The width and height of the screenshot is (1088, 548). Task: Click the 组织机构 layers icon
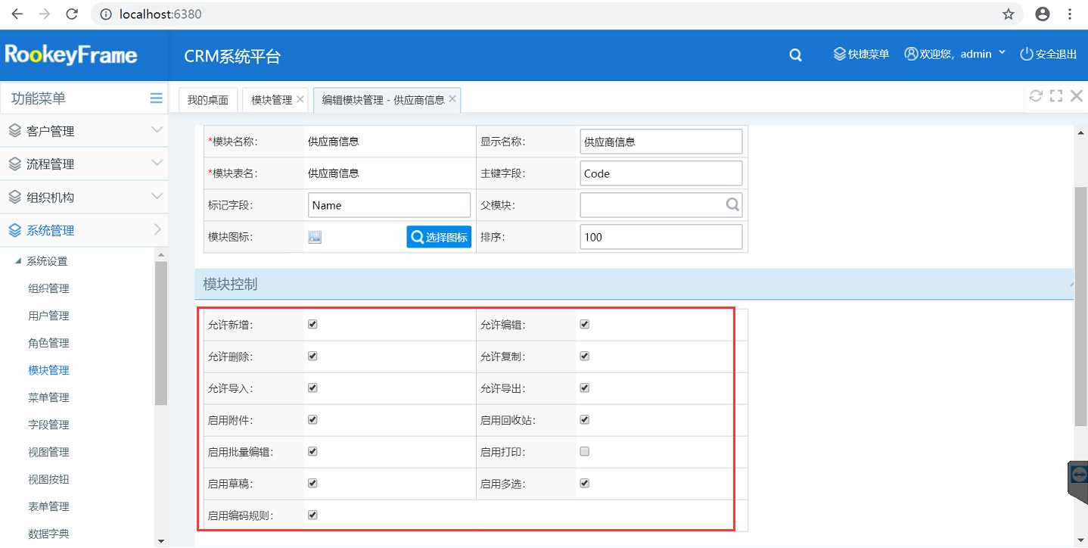point(15,198)
